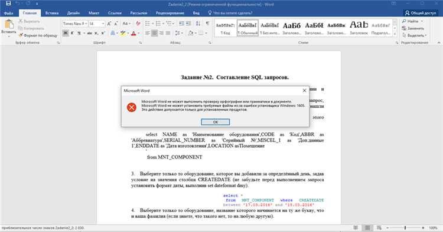Click the sort icon
Viewport: 443px width, 232px height.
coord(198,24)
